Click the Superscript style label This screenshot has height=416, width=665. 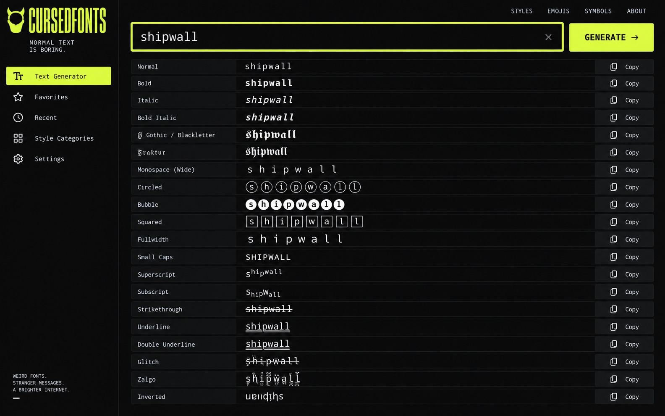(x=157, y=274)
